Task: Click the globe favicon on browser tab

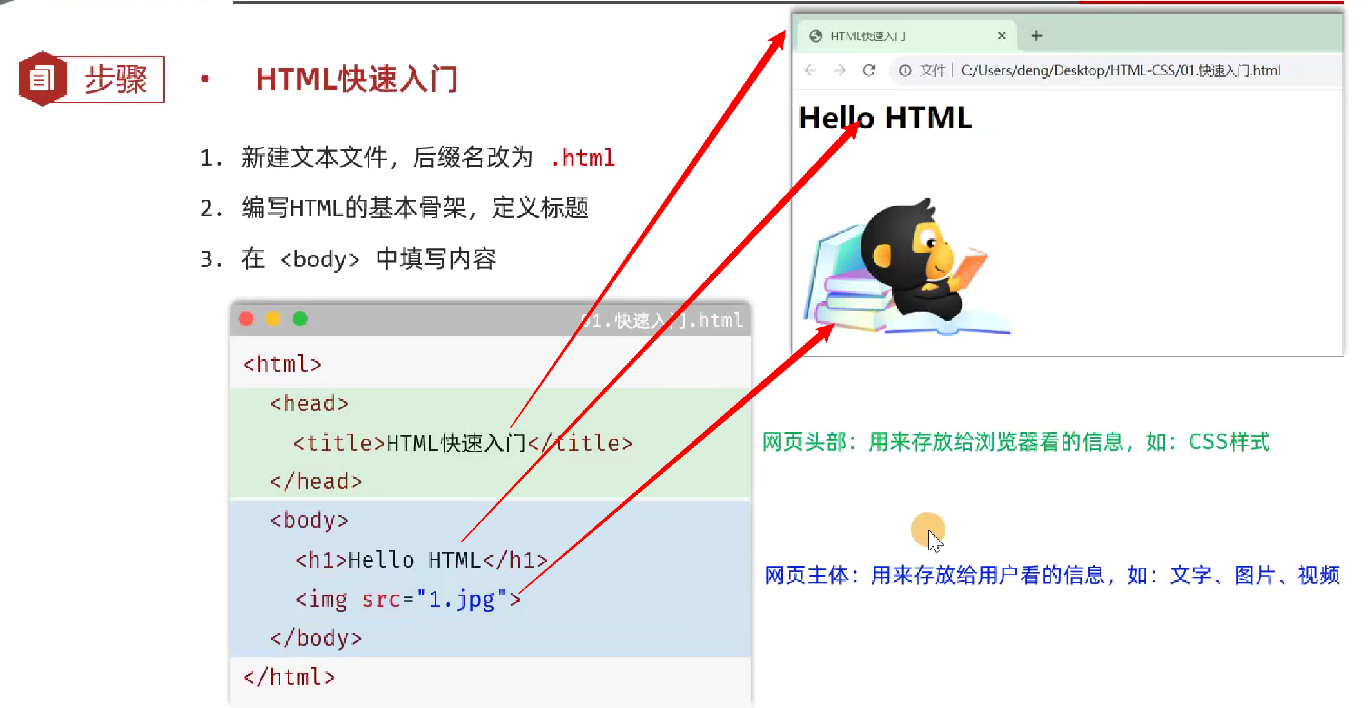Action: (816, 36)
